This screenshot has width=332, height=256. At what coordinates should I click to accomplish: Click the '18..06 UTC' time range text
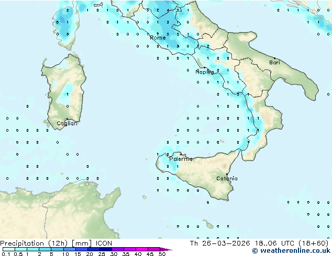tap(274, 243)
